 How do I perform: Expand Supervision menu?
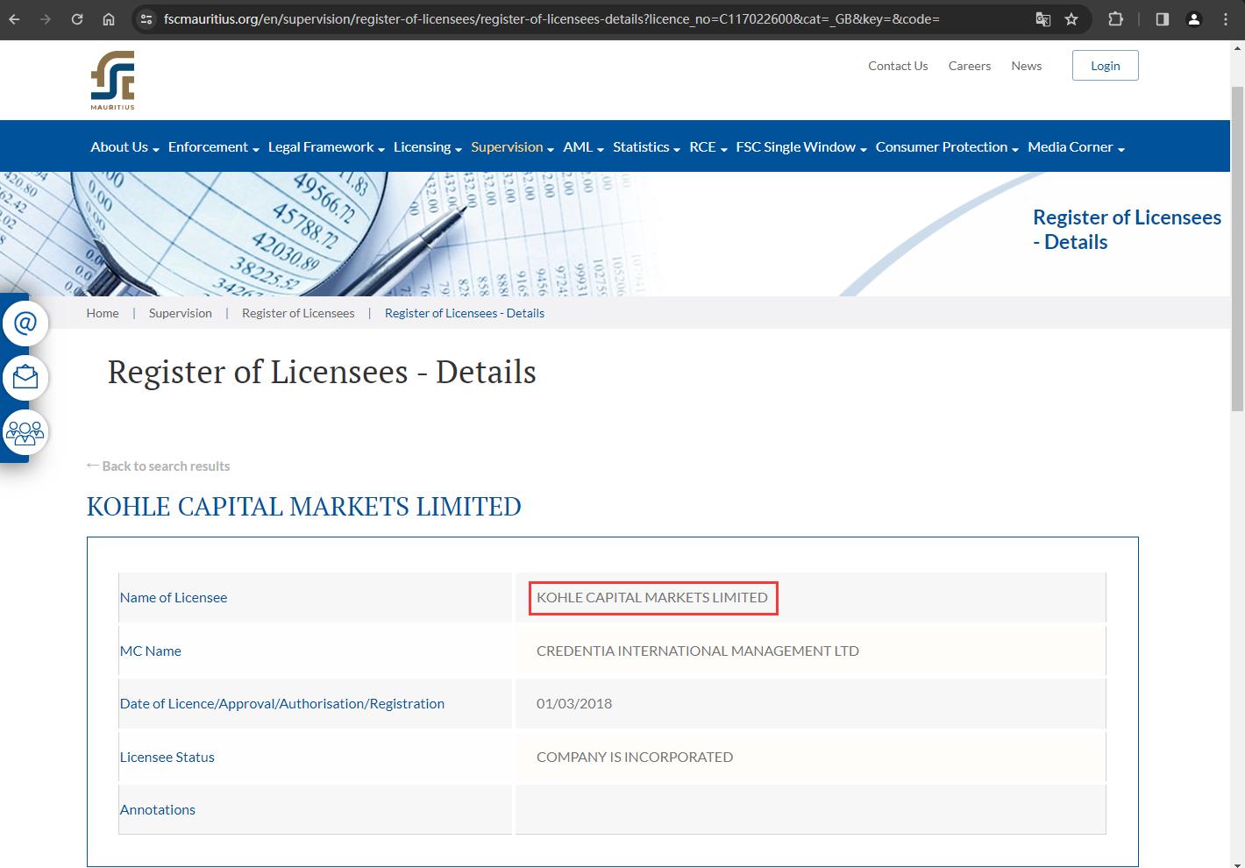[x=512, y=147]
